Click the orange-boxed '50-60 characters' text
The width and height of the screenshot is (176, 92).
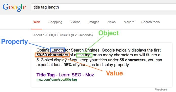pos(52,55)
